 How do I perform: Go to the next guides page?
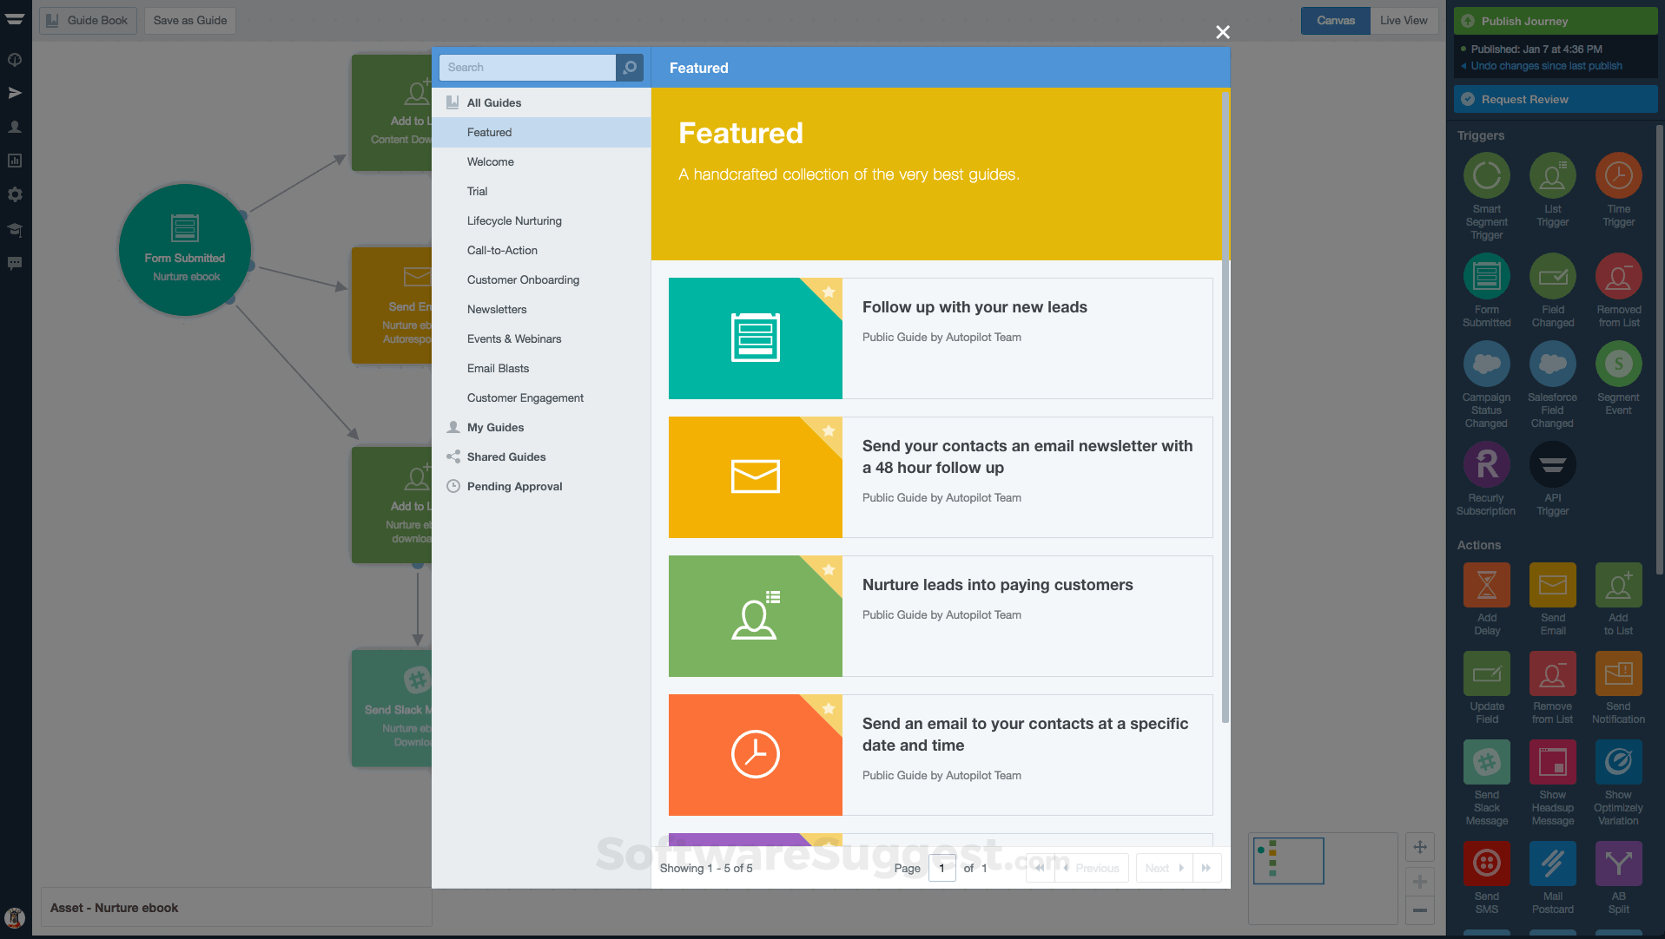pyautogui.click(x=1163, y=867)
